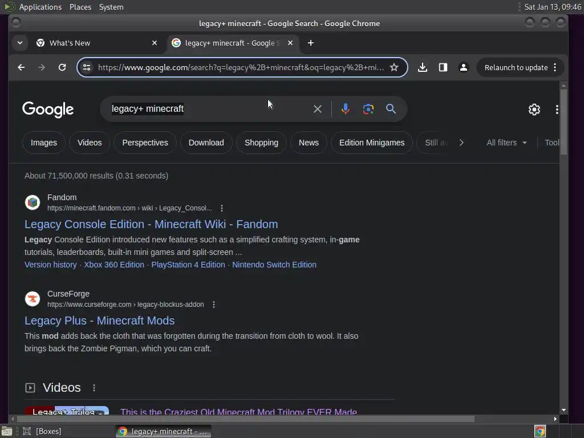The image size is (584, 438).
Task: Click inside the Google search input field
Action: coord(209,109)
